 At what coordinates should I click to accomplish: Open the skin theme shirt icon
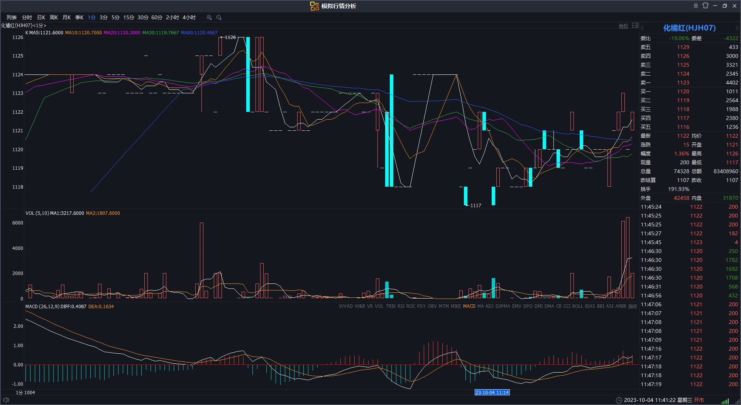(x=705, y=6)
